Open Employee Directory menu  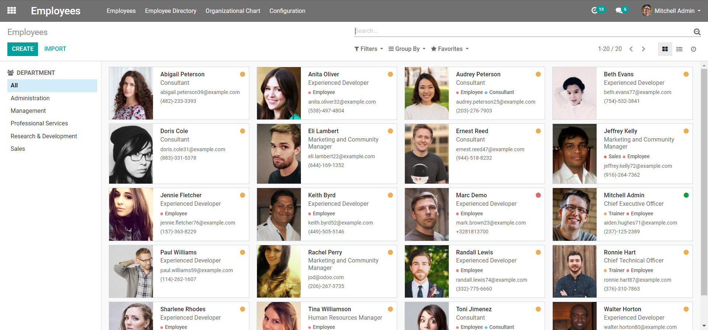(x=171, y=11)
